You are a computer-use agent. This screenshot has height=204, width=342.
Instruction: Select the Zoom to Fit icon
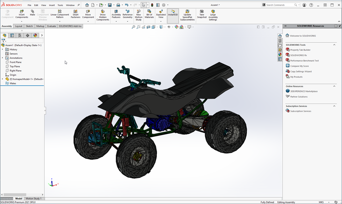(x=134, y=27)
